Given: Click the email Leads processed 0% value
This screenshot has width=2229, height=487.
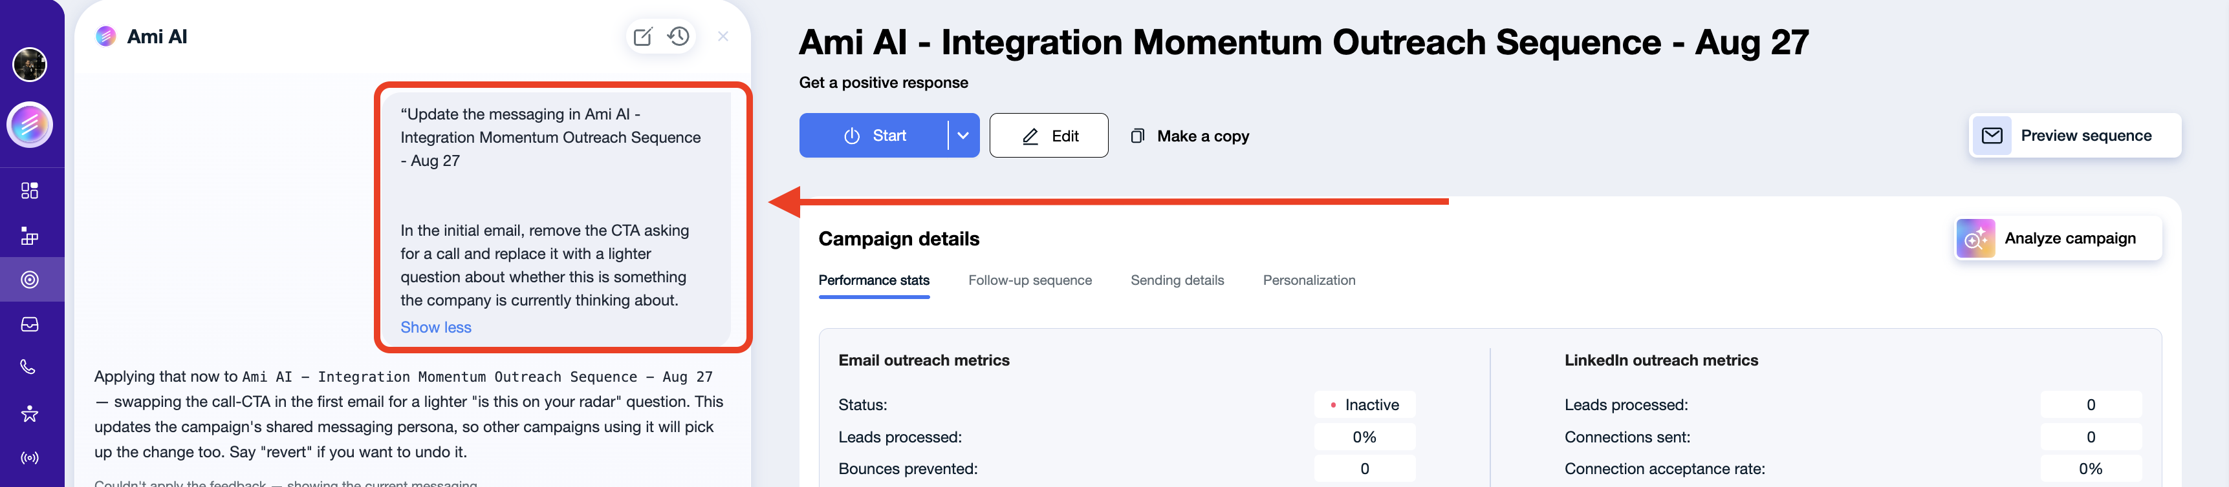Looking at the screenshot, I should [x=1365, y=437].
